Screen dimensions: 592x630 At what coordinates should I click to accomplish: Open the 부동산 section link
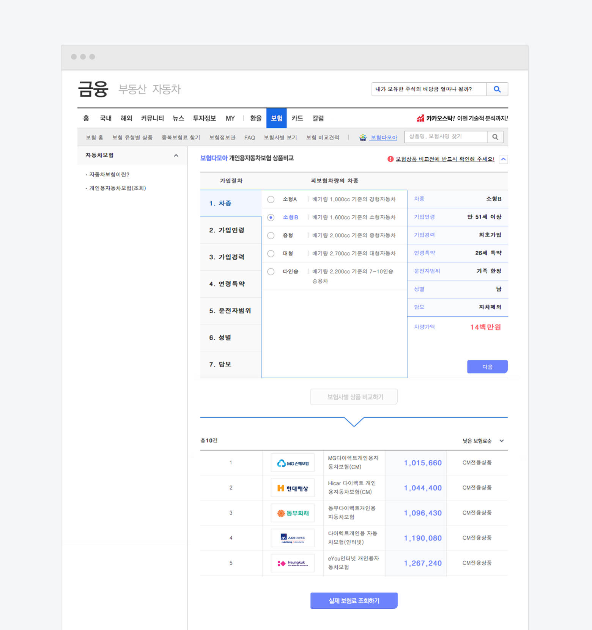point(132,89)
